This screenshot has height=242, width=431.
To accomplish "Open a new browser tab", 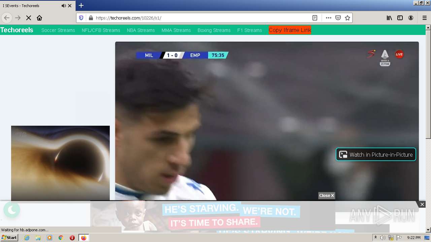I will point(81,5).
